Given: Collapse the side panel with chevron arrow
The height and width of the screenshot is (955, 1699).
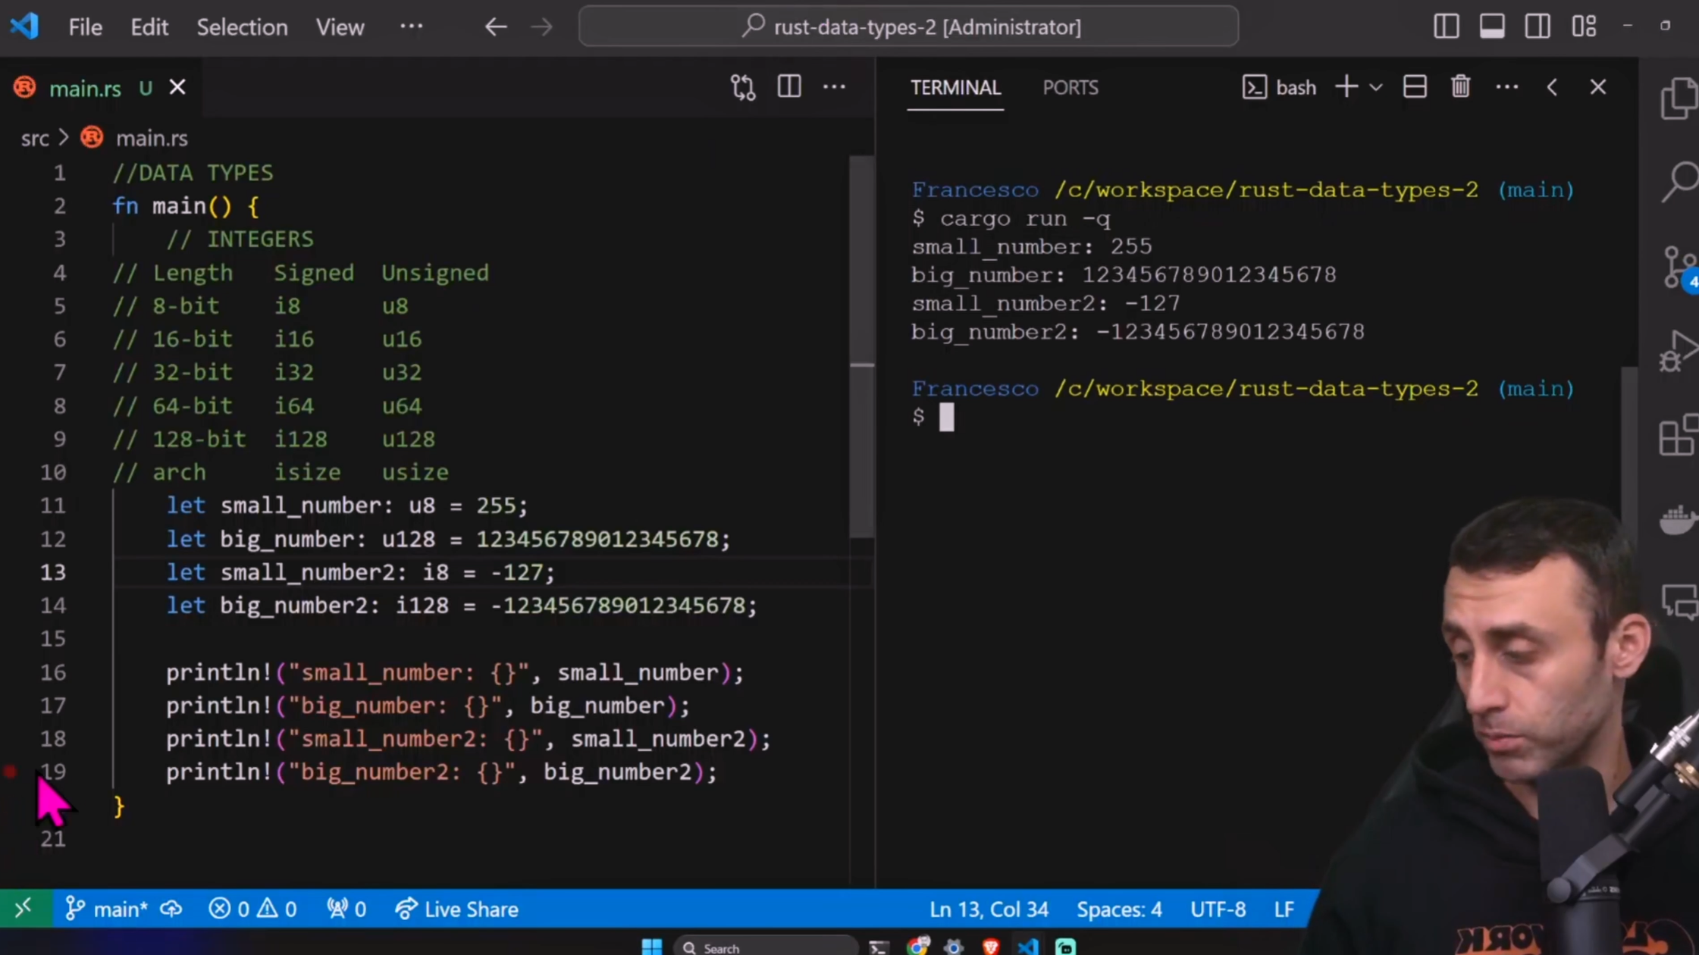Looking at the screenshot, I should (1552, 87).
